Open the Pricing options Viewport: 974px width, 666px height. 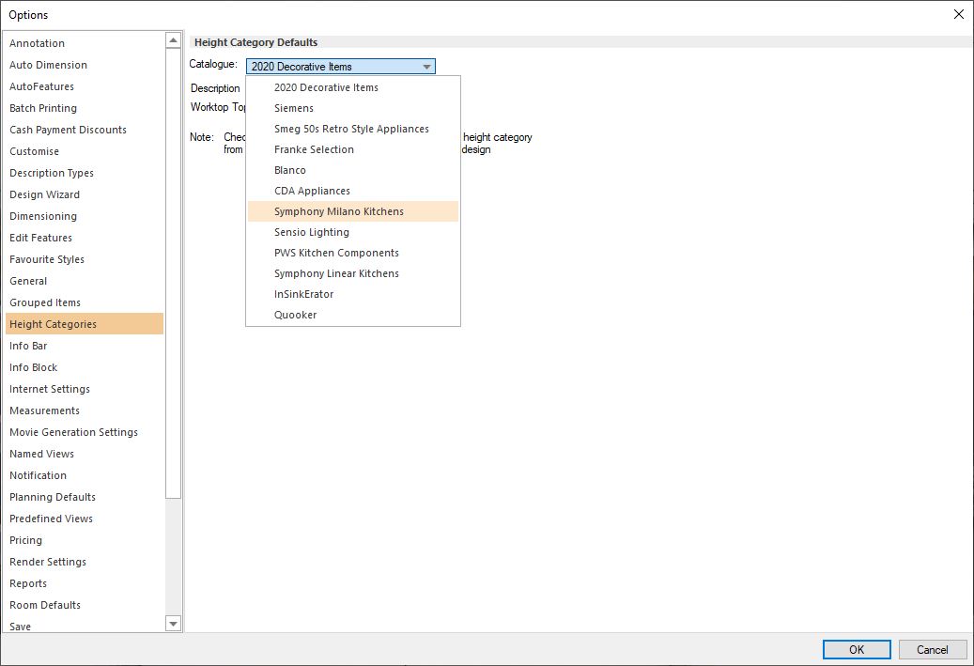pos(85,540)
